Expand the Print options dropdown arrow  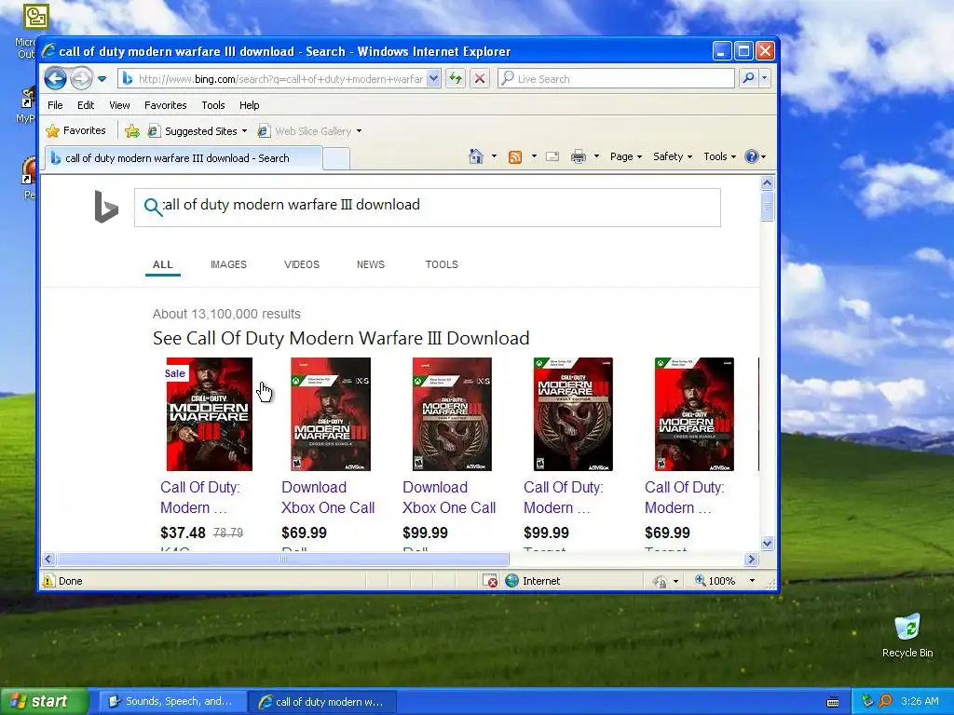pos(596,156)
